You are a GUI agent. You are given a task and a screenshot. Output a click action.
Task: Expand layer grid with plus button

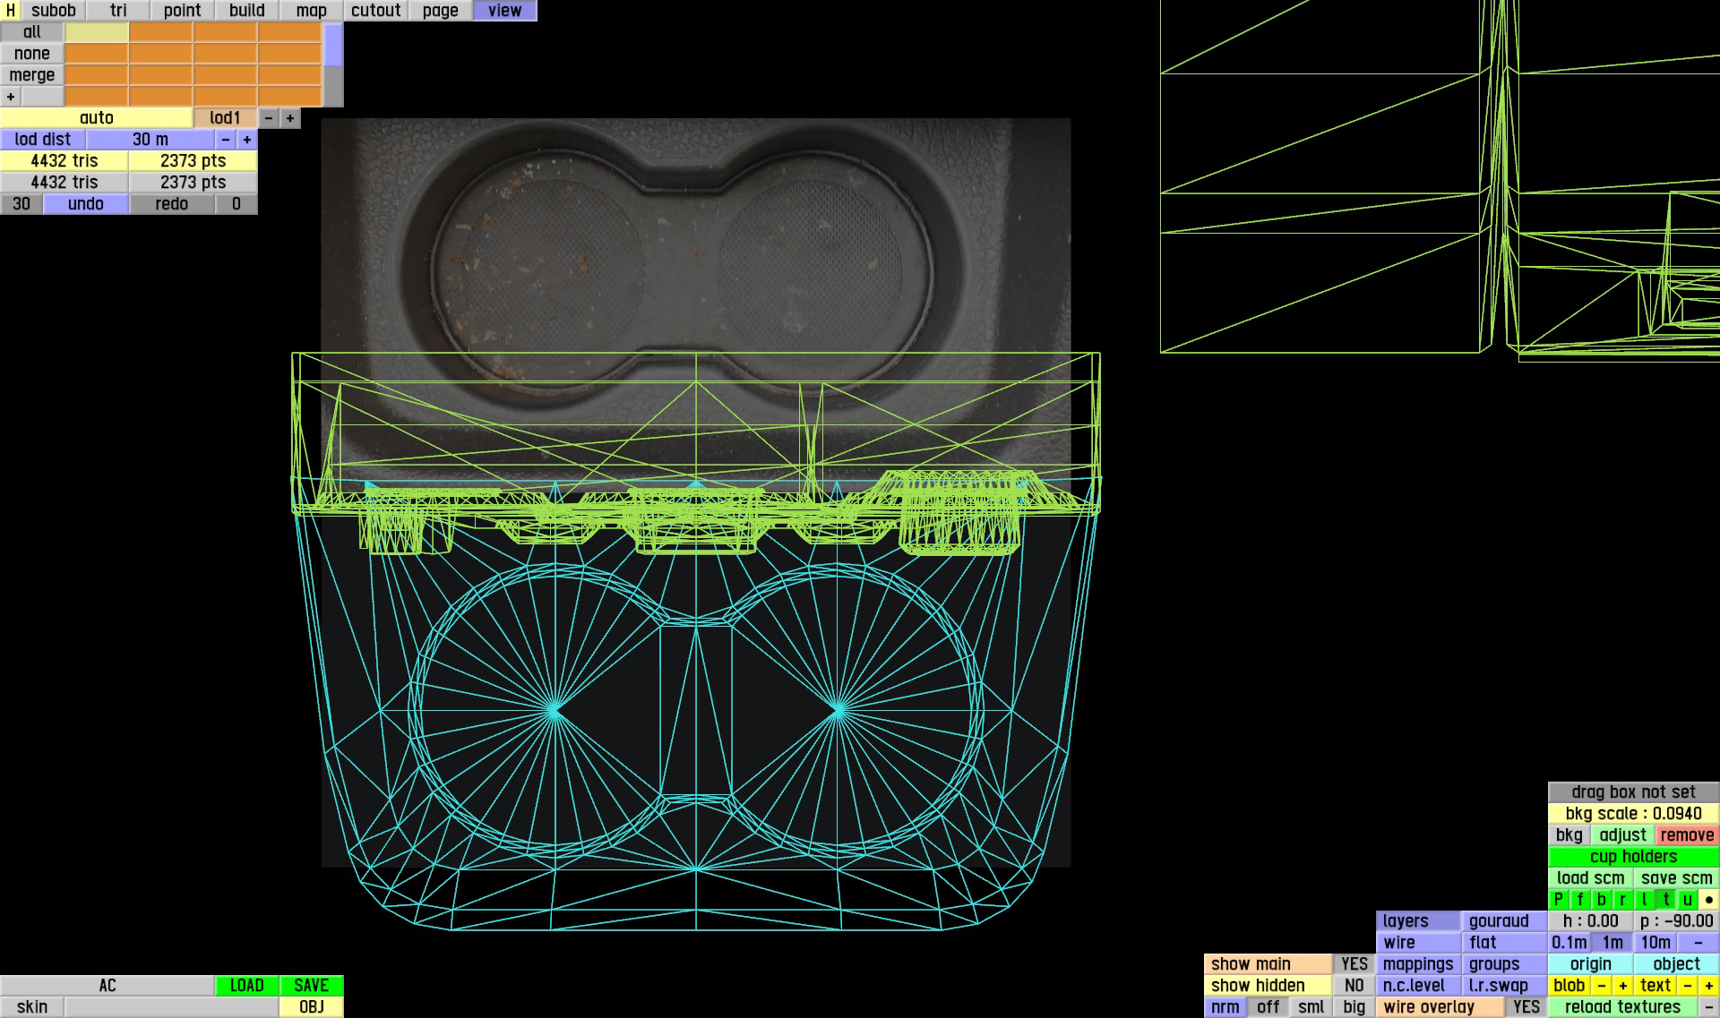point(11,97)
